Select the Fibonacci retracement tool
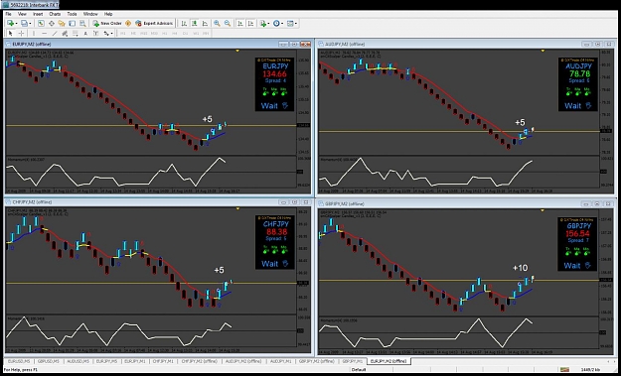The width and height of the screenshot is (621, 376). tap(75, 34)
